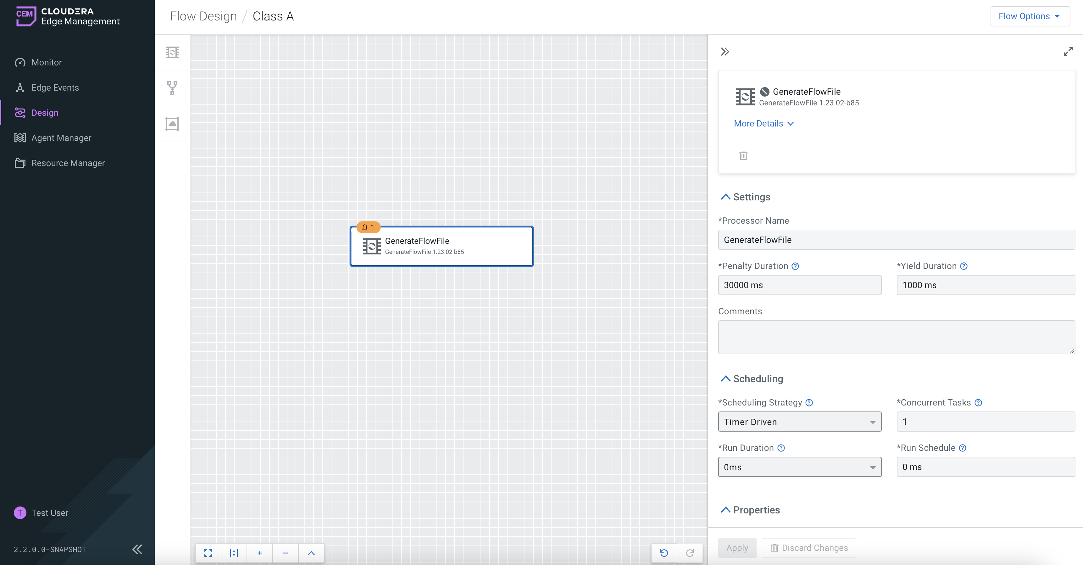Image resolution: width=1083 pixels, height=565 pixels.
Task: Delete processor with the trash icon
Action: [x=743, y=156]
